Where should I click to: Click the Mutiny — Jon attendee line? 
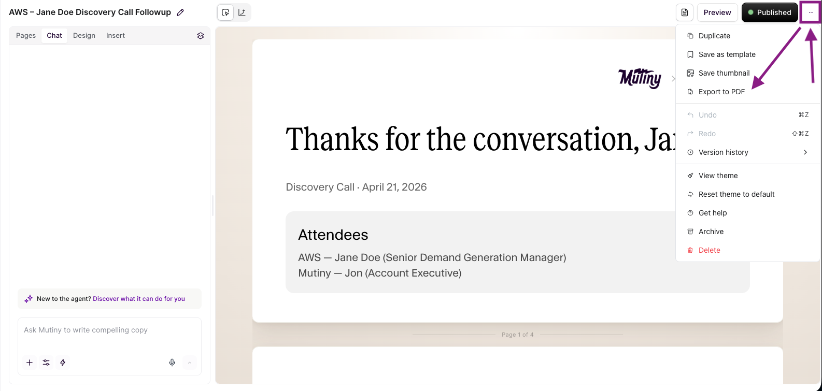coord(380,273)
